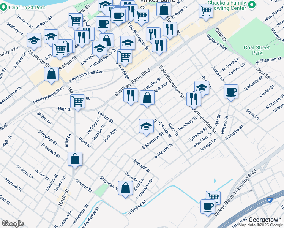Open graduation cap marker above S Sherman St
The image size is (284, 228).
146,127
